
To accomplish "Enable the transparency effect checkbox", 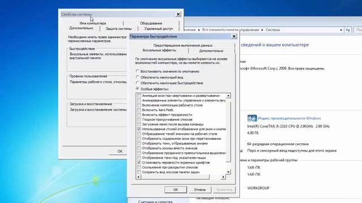I will [x=139, y=114].
